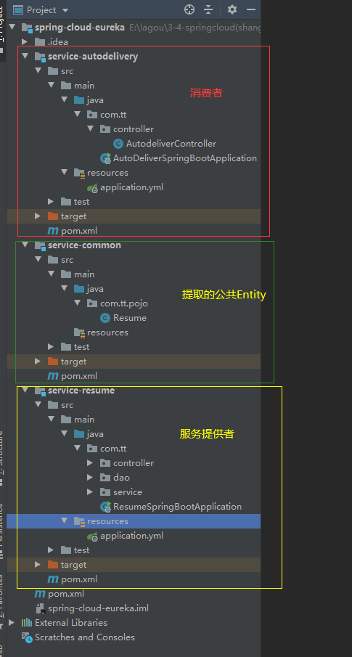Click the Scratches and Consoles icon
This screenshot has width=352, height=657.
27,637
